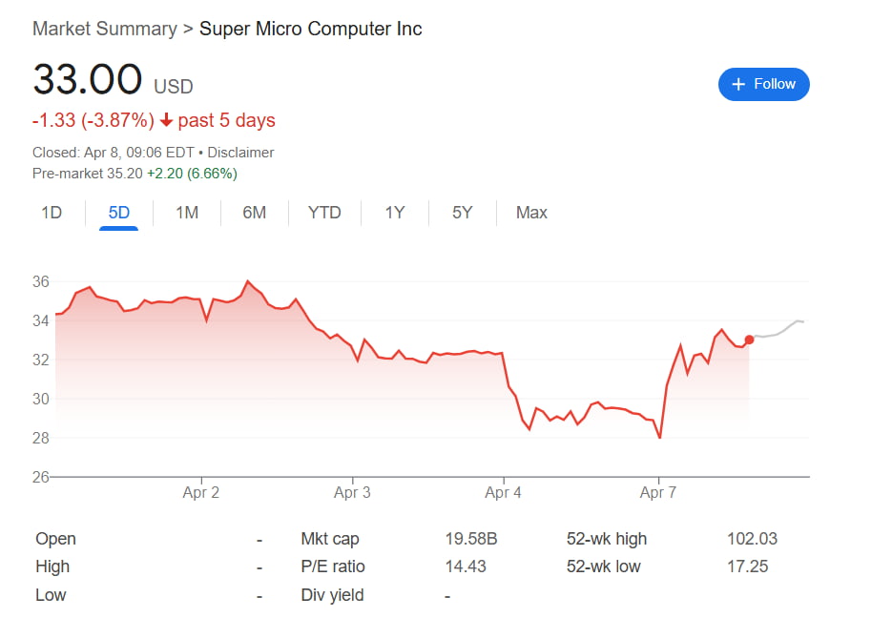This screenshot has height=618, width=871.
Task: Go to Super Micro Computer Inc breadcrumb link
Action: [310, 29]
